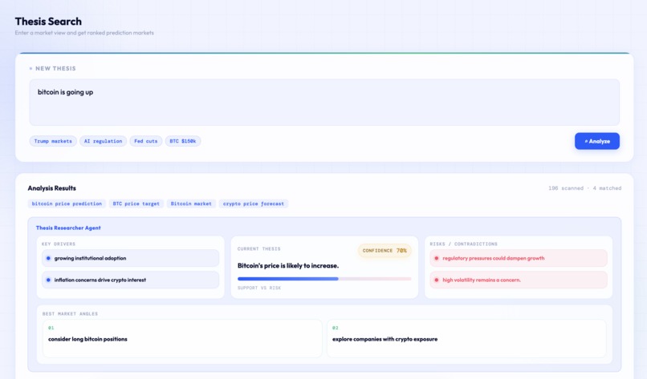Select the 'Trump markets' suggestion chip
The width and height of the screenshot is (647, 379).
pos(53,141)
